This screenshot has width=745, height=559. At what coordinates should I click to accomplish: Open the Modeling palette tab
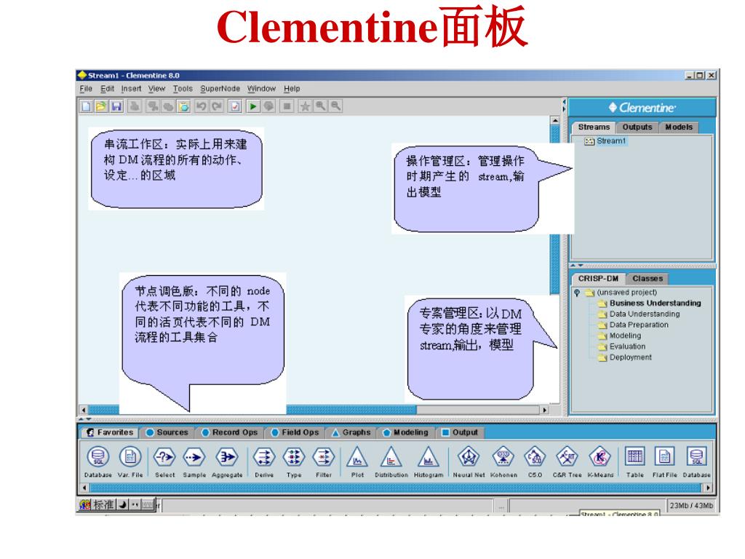[x=406, y=432]
